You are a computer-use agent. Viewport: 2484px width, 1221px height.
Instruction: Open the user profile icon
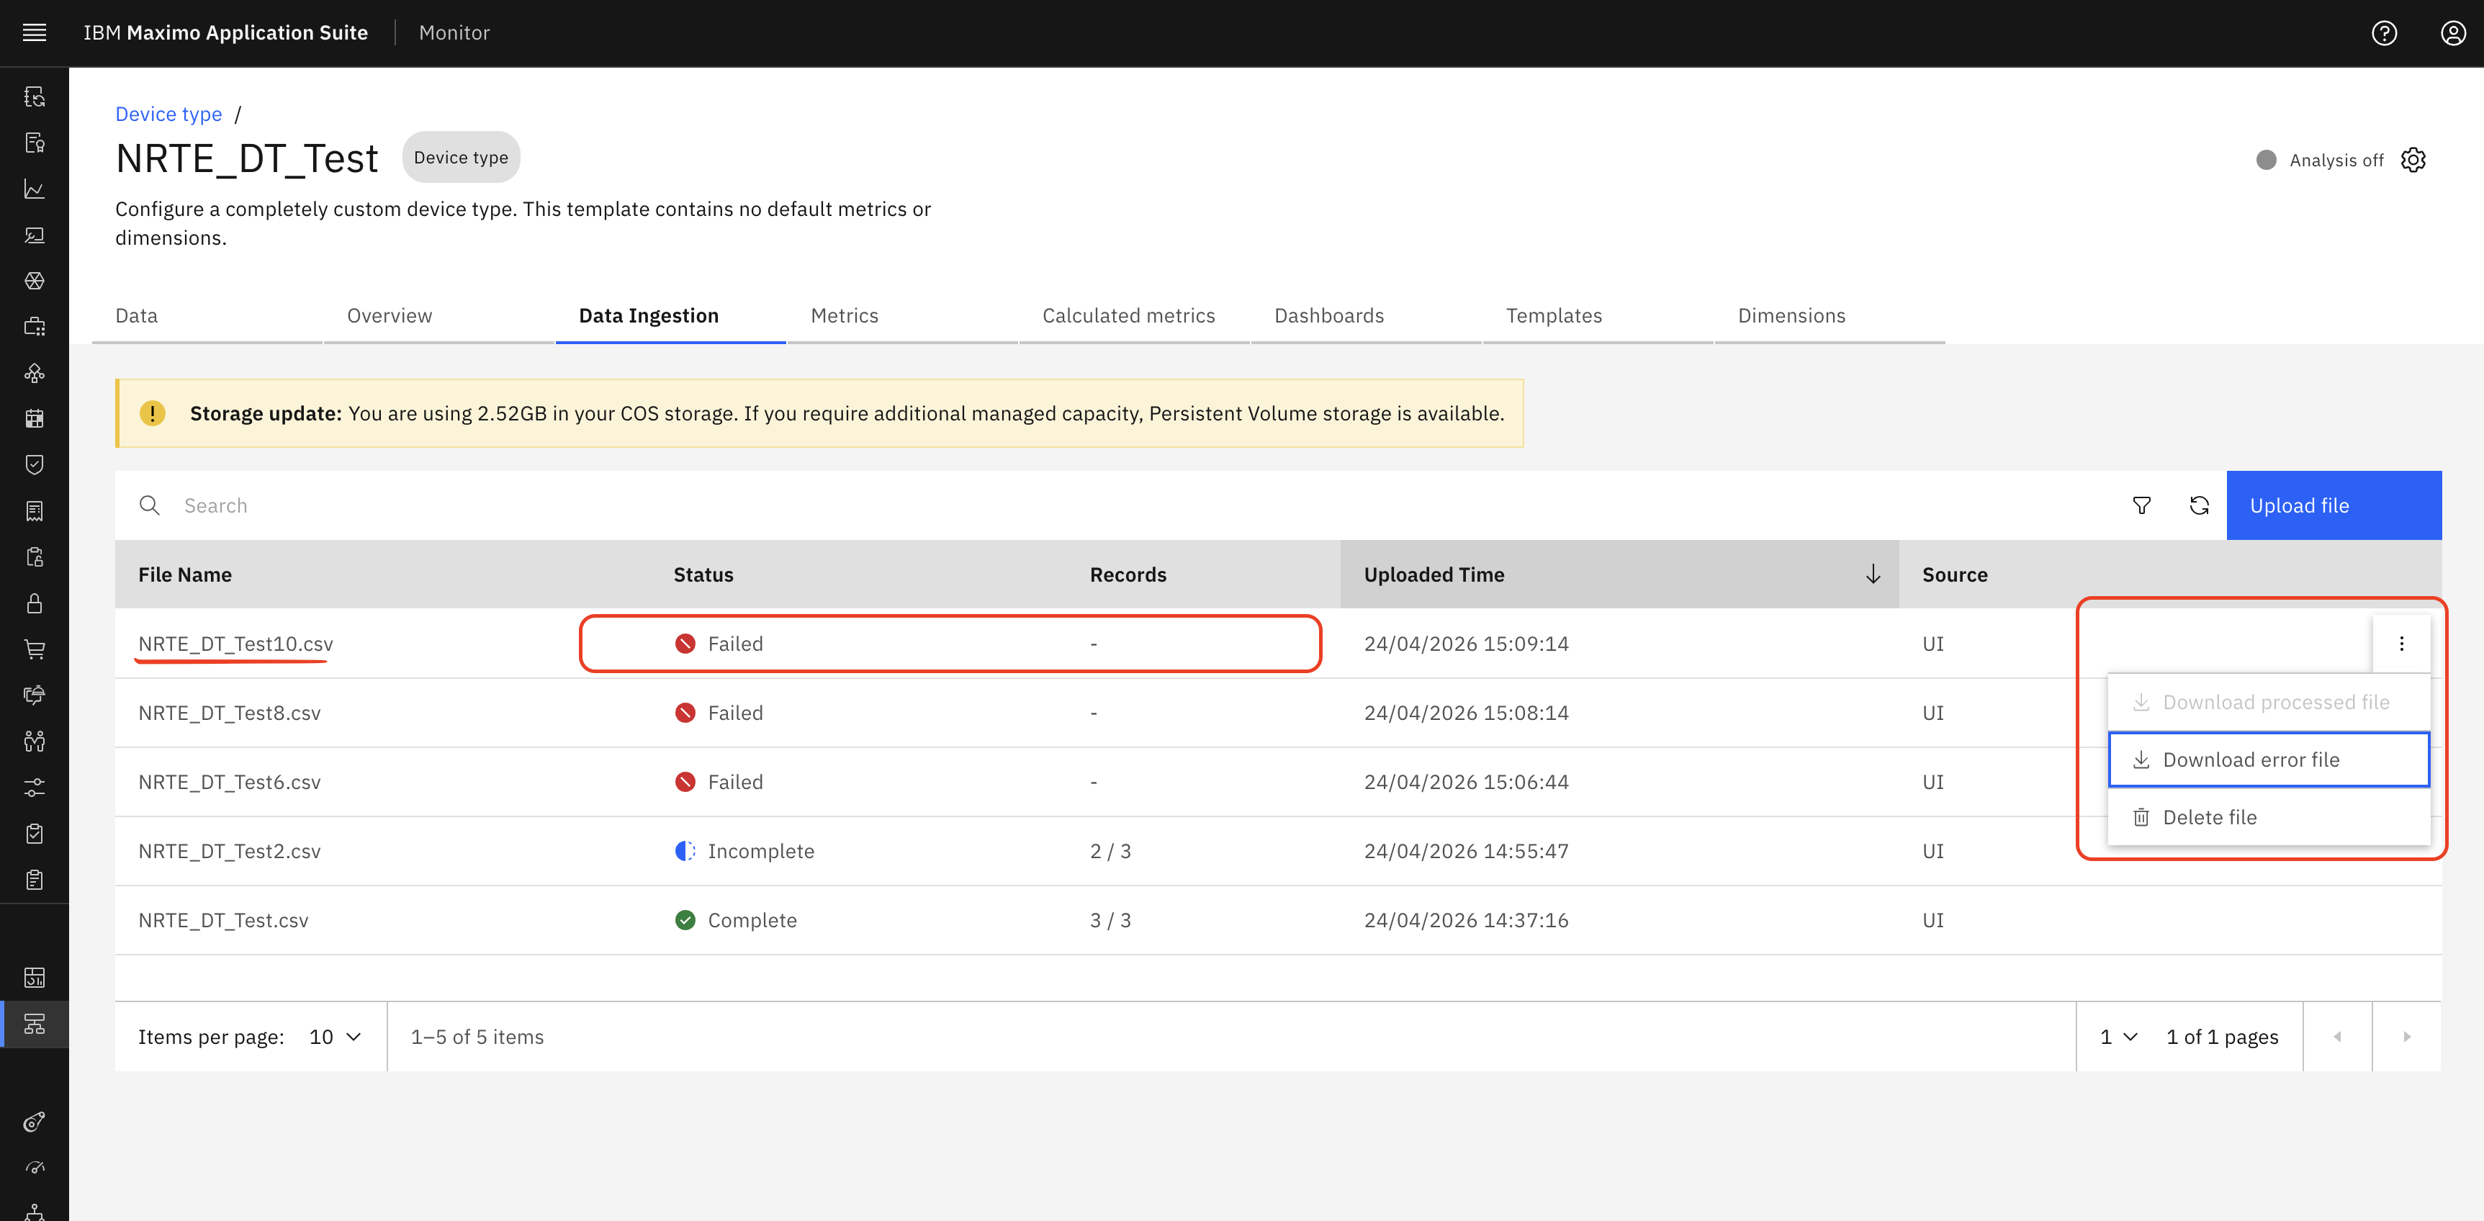pyautogui.click(x=2453, y=33)
